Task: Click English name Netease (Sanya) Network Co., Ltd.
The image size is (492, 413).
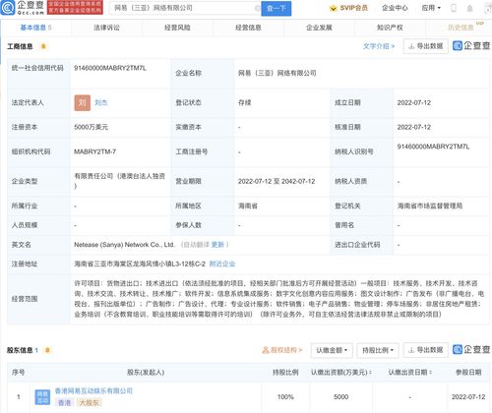Action: click(x=124, y=245)
